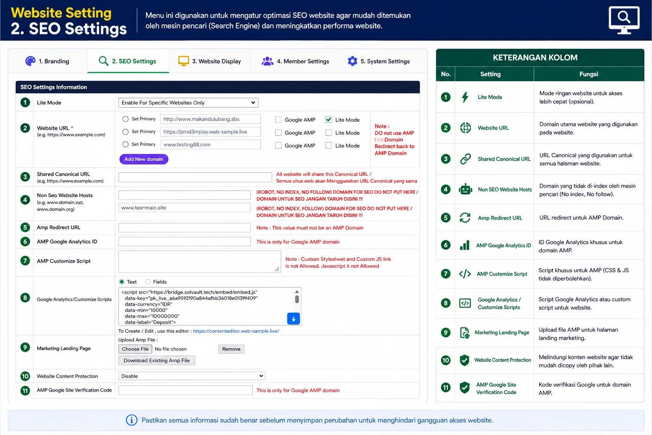Click the Non Seo Hosts field containing www.tesnmain.site

coord(185,208)
